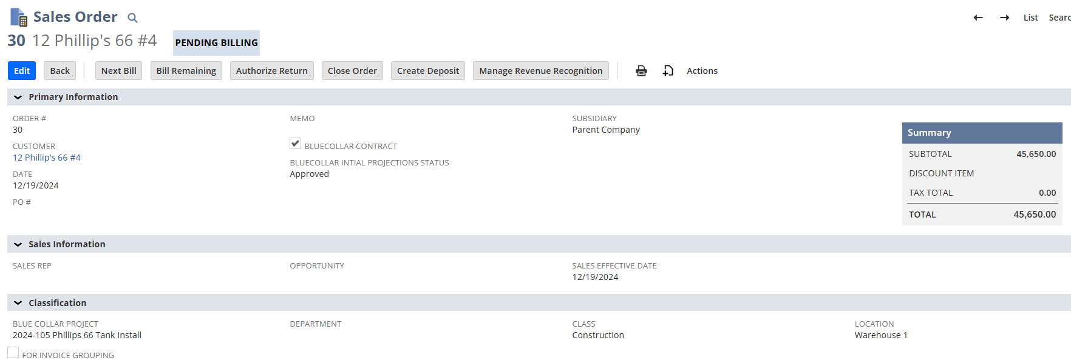The image size is (1071, 363).
Task: Select Manage Revenue Recognition
Action: point(540,71)
